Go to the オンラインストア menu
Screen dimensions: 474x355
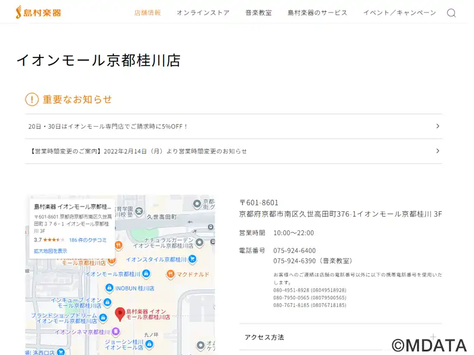pos(203,13)
